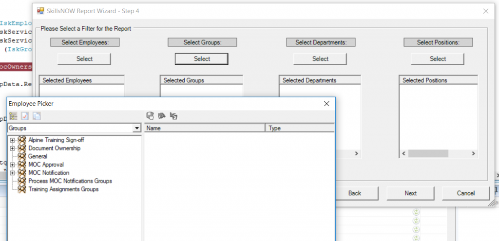The width and height of the screenshot is (499, 241).
Task: Click the middle icon above the Name column
Action: coord(162,116)
